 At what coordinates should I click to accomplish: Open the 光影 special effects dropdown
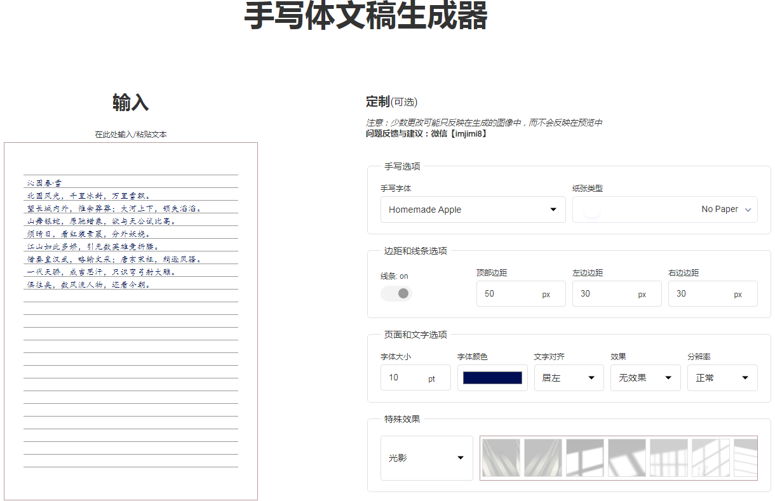pos(426,457)
